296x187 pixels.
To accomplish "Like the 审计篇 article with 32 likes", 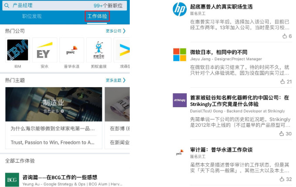I will tap(286, 179).
